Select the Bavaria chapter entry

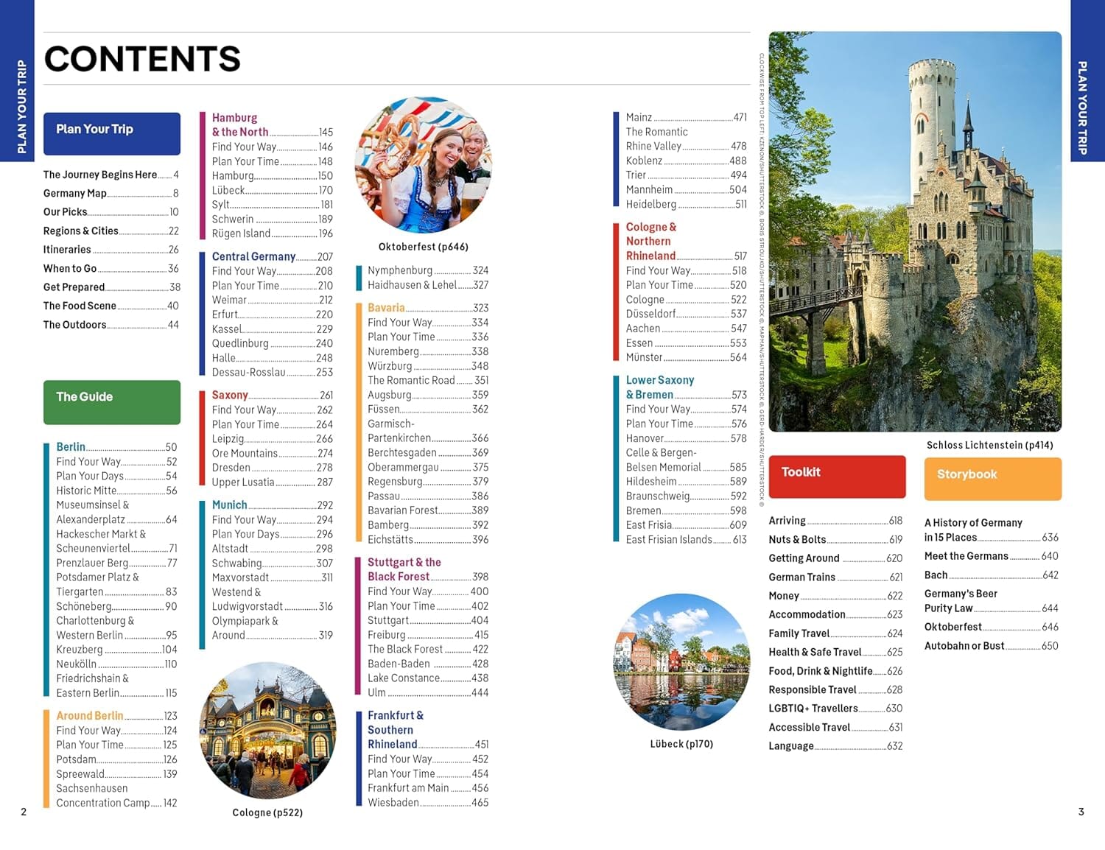point(387,307)
